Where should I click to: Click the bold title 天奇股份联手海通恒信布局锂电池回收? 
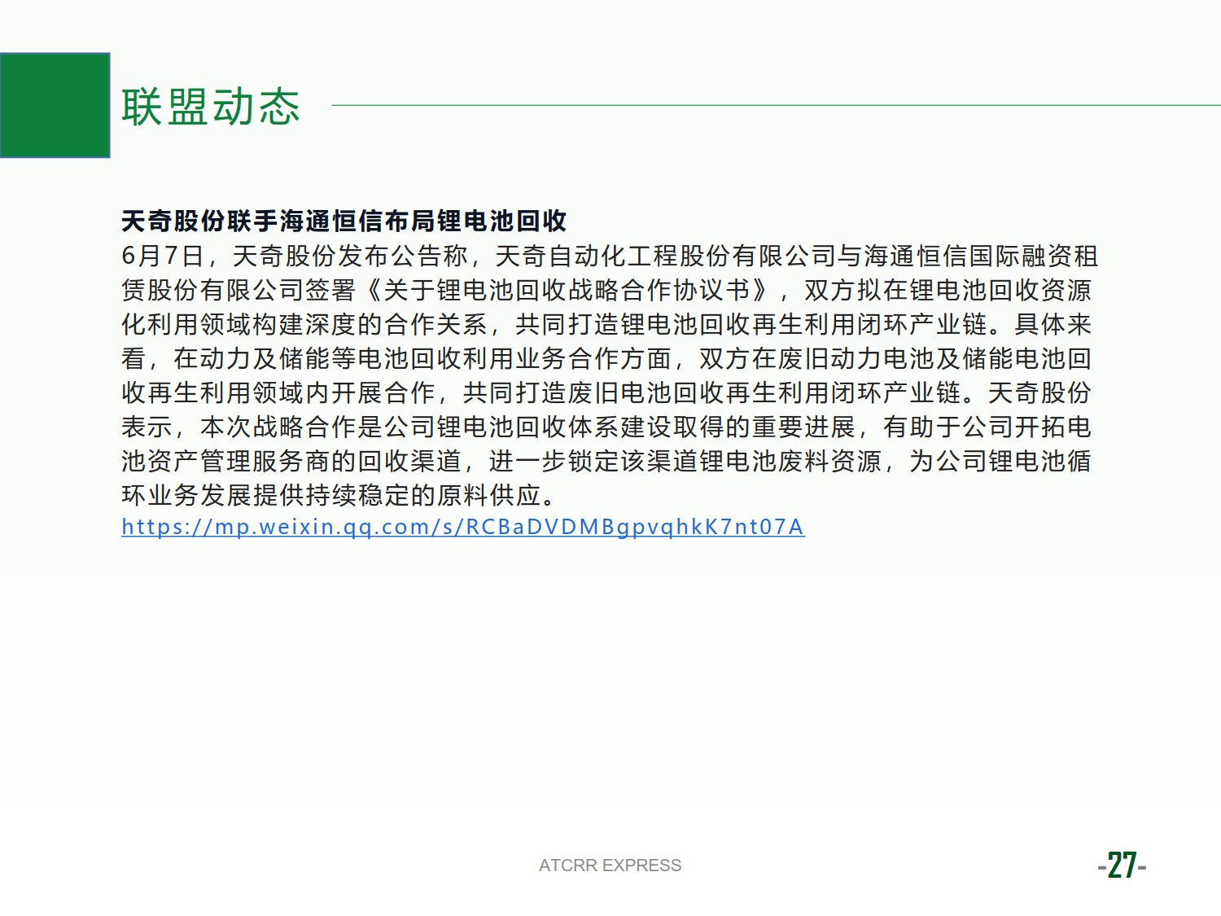coord(344,221)
